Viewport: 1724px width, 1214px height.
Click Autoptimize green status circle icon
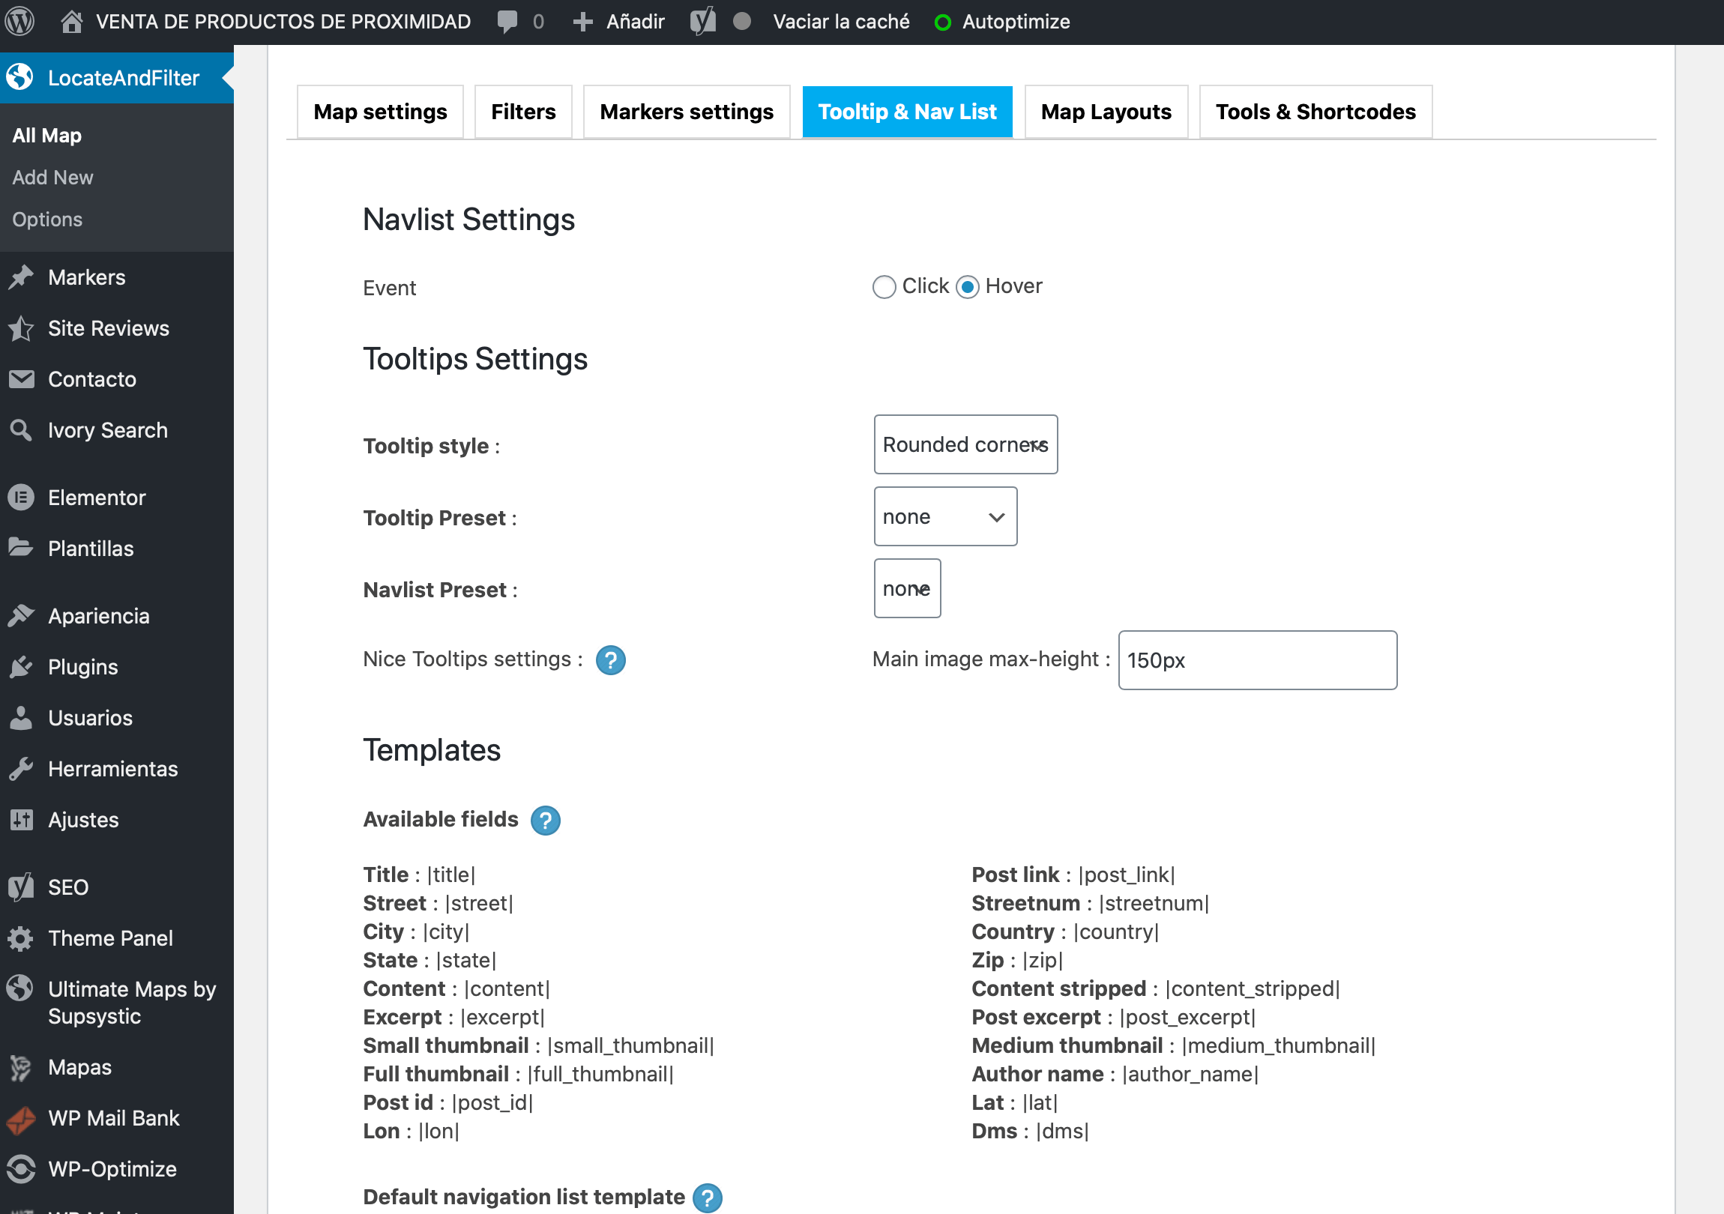(942, 22)
